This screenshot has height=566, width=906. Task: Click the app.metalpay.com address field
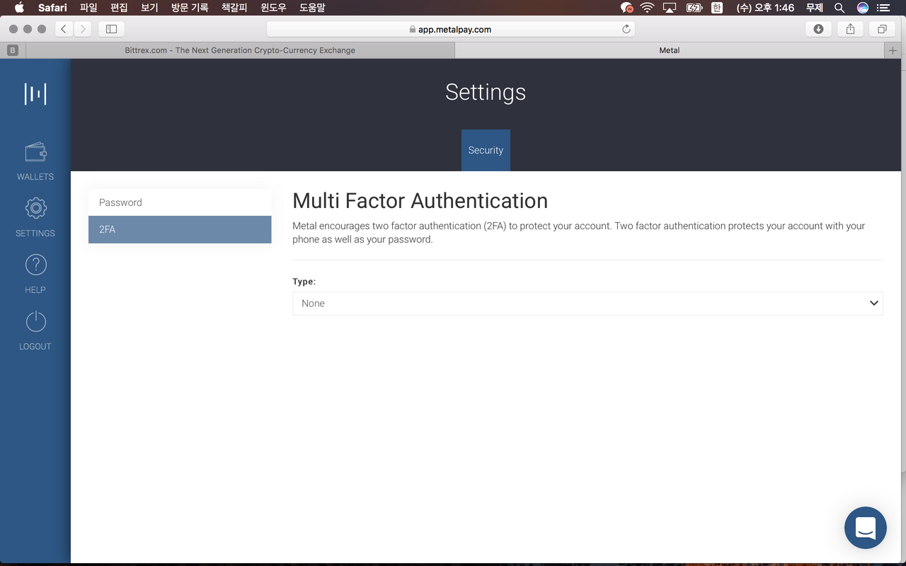tap(450, 29)
